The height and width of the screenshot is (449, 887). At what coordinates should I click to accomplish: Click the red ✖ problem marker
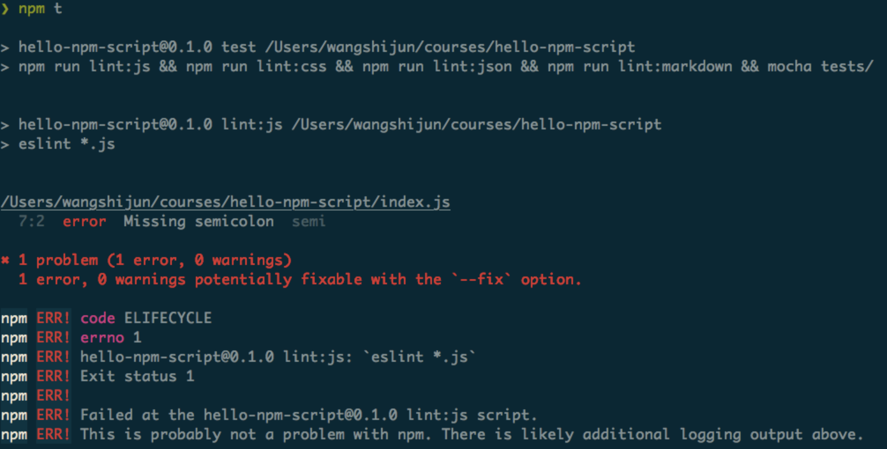(5, 260)
